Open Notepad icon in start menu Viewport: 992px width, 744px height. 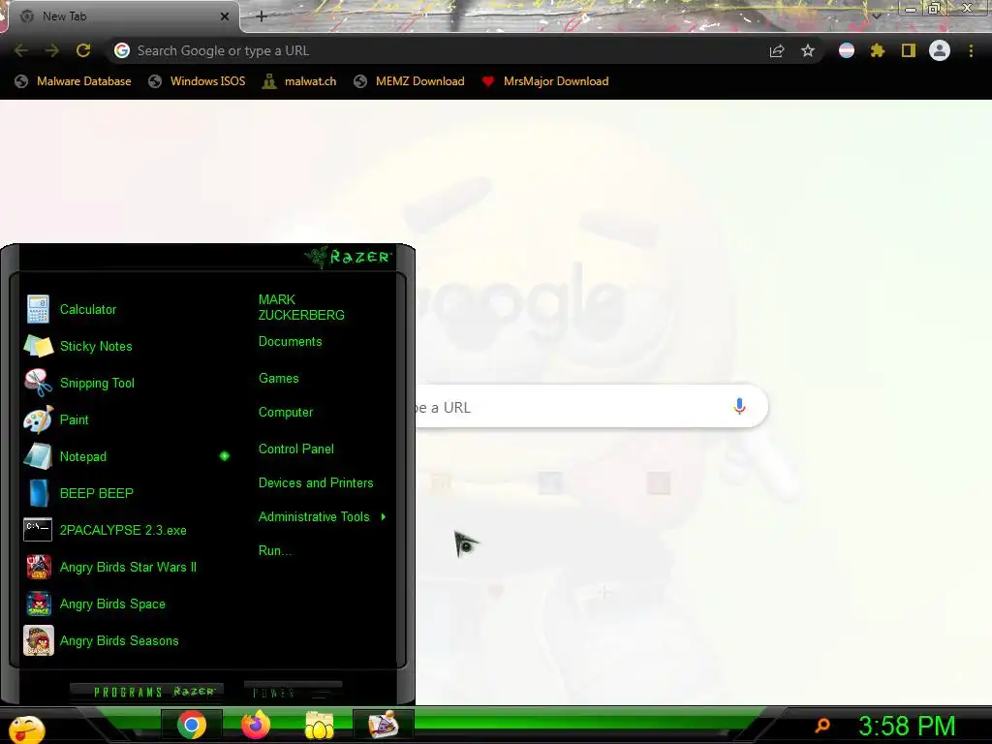[38, 456]
